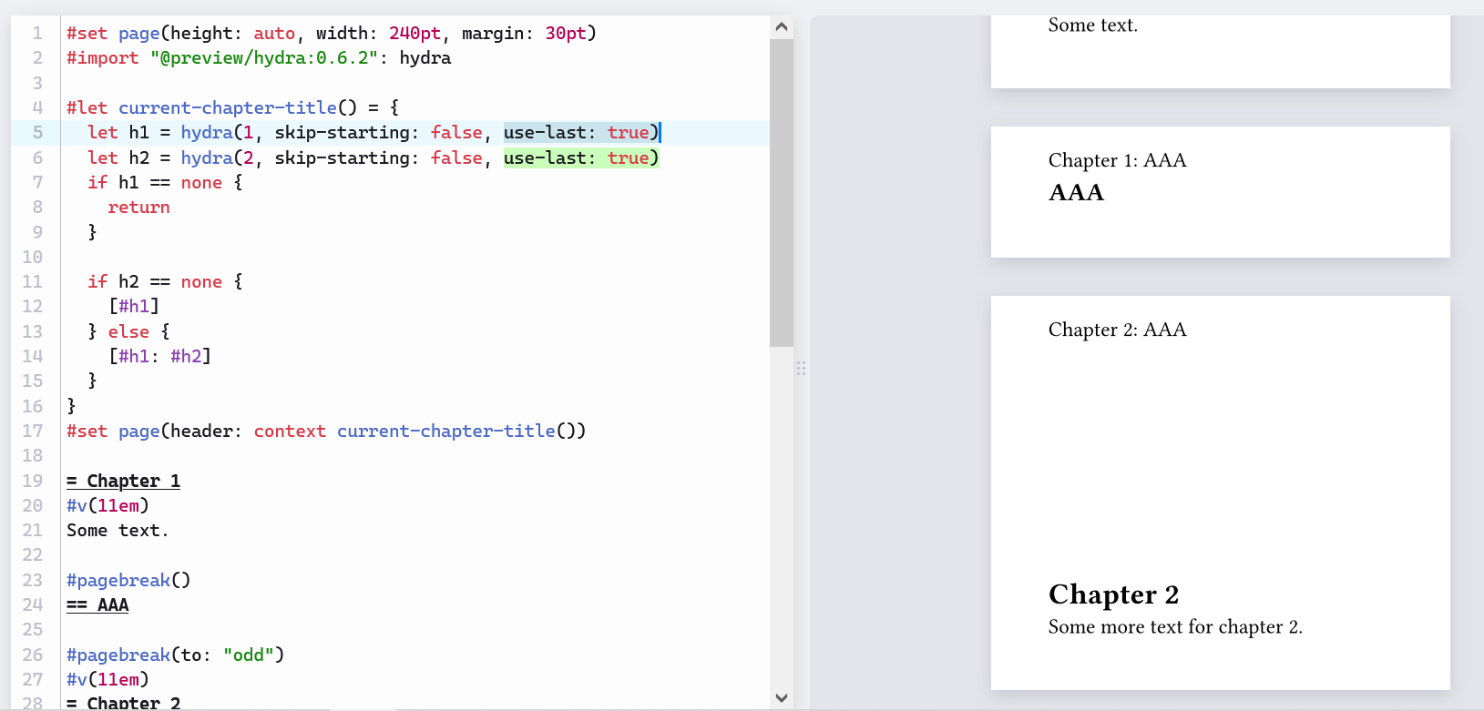Click line number 26 in the gutter

coord(33,655)
